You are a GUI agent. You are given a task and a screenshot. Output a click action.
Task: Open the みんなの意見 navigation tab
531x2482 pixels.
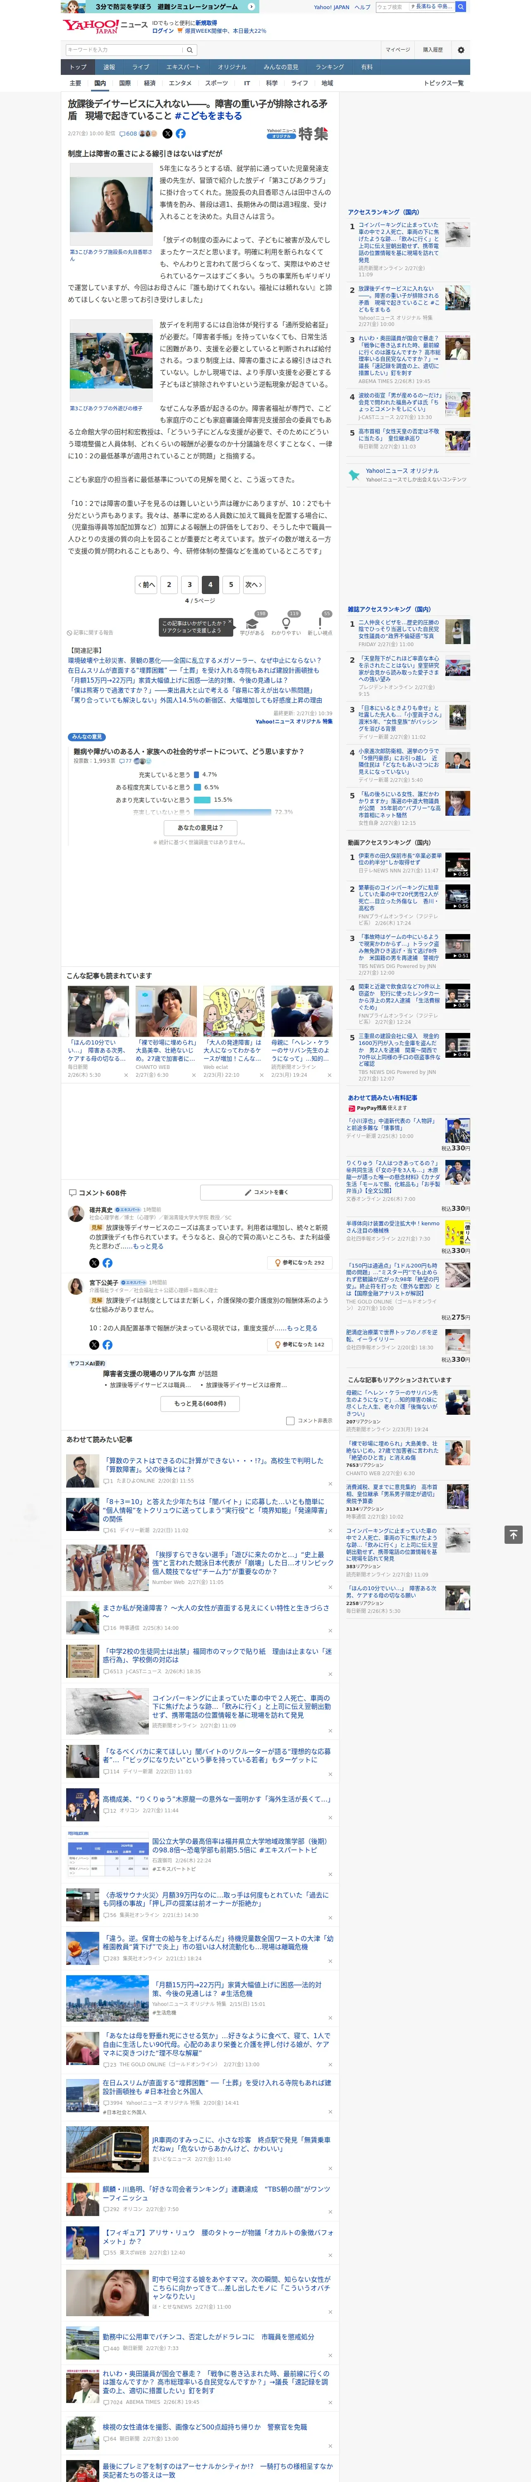pyautogui.click(x=281, y=67)
